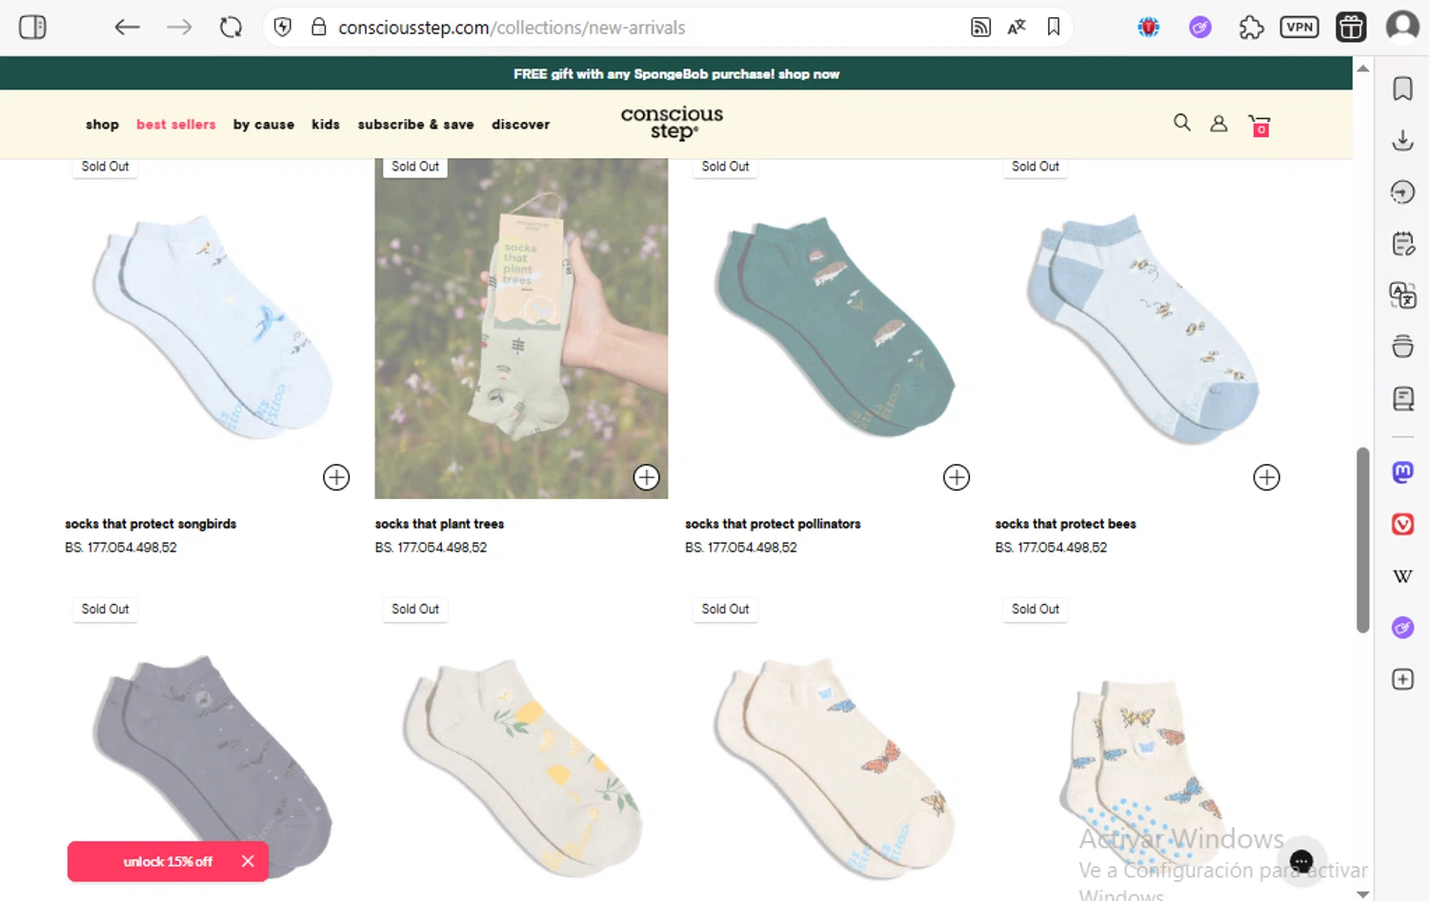Open the by cause menu
The height and width of the screenshot is (901, 1429).
click(264, 124)
